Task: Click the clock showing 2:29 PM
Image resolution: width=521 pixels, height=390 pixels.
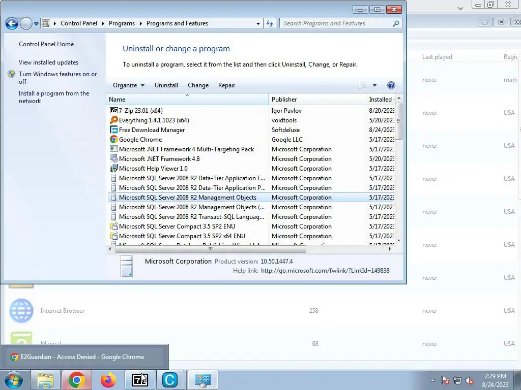Action: point(495,380)
